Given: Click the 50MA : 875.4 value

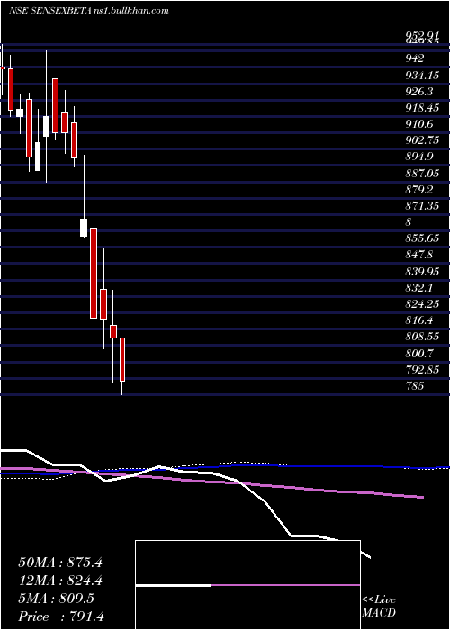Looking at the screenshot, I should tap(60, 562).
